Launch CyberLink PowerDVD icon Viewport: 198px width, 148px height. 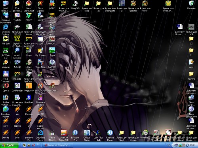[x=64, y=133]
